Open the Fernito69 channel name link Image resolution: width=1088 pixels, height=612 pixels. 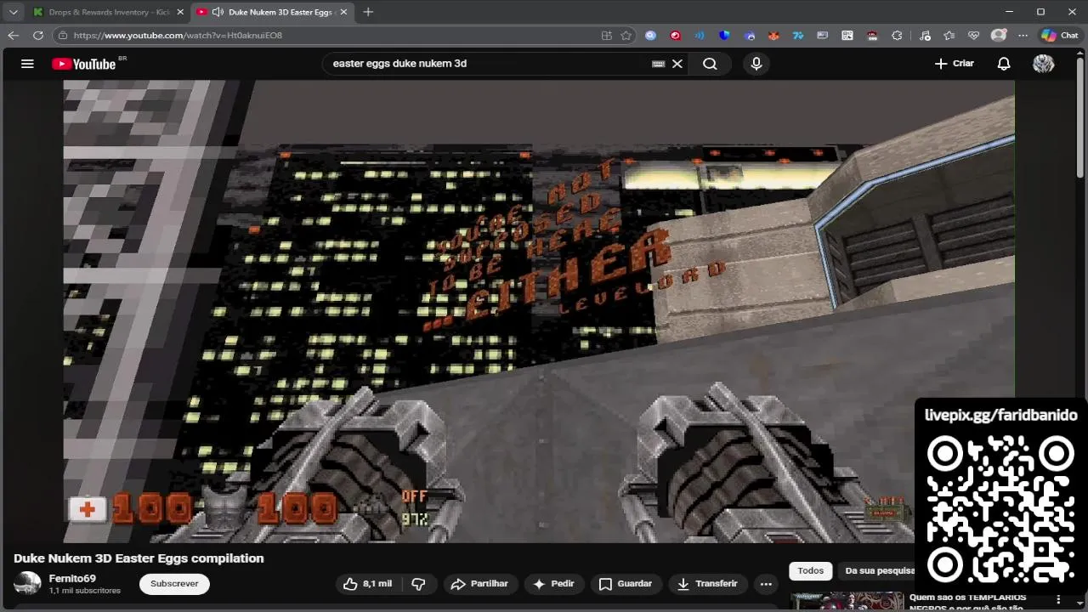(72, 579)
